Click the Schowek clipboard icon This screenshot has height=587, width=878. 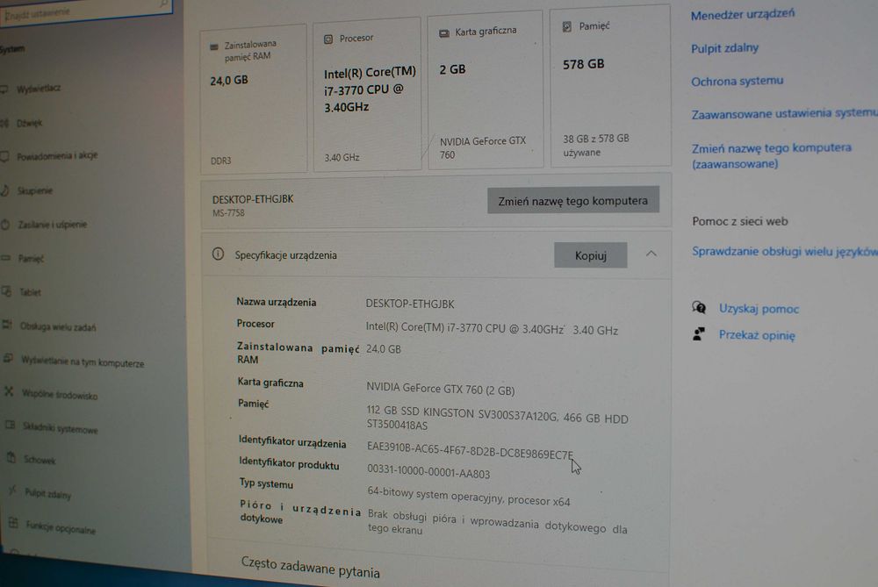(x=11, y=458)
